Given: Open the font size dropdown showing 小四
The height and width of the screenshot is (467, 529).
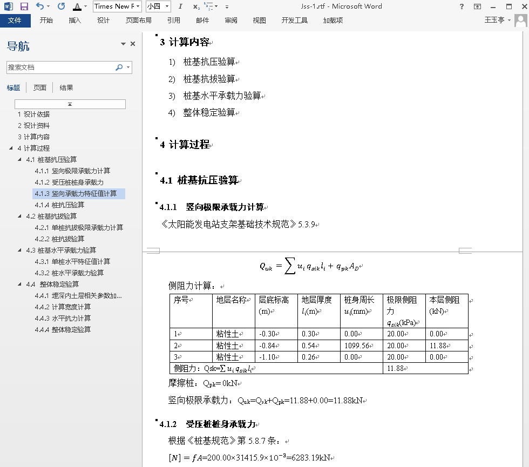Looking at the screenshot, I should [x=166, y=6].
